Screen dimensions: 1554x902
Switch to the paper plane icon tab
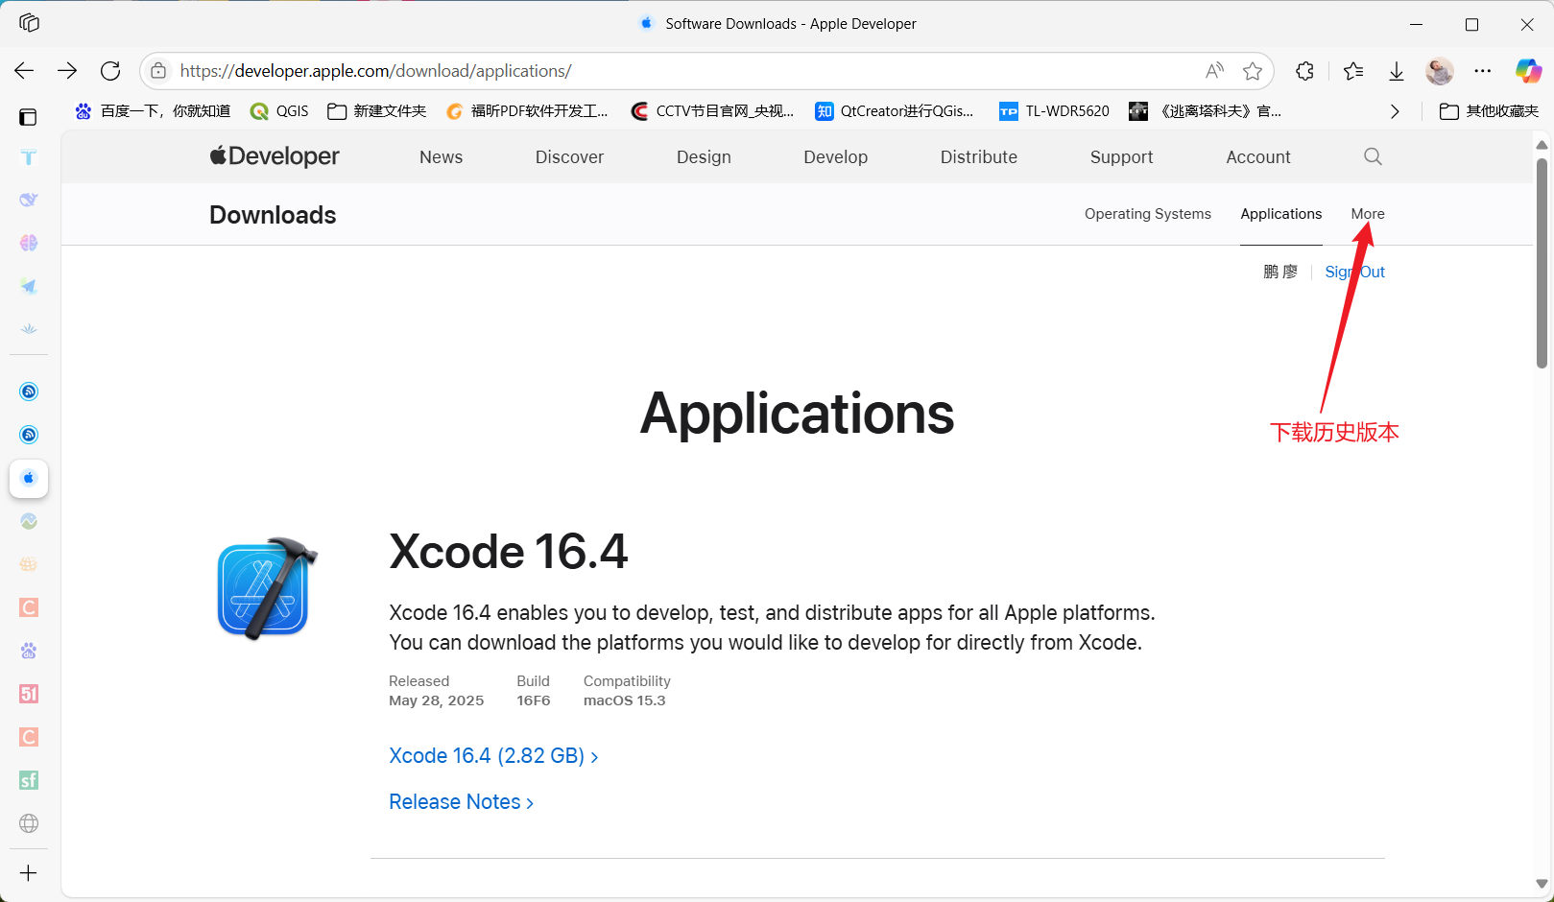point(29,286)
